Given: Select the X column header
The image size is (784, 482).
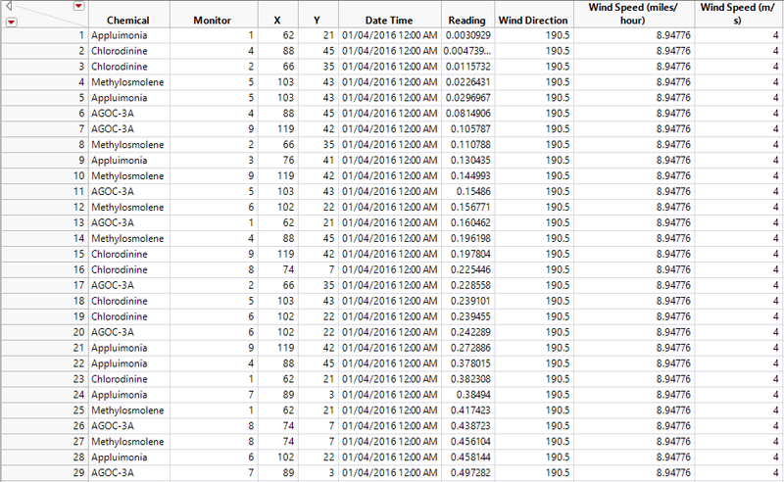Looking at the screenshot, I should click(277, 21).
